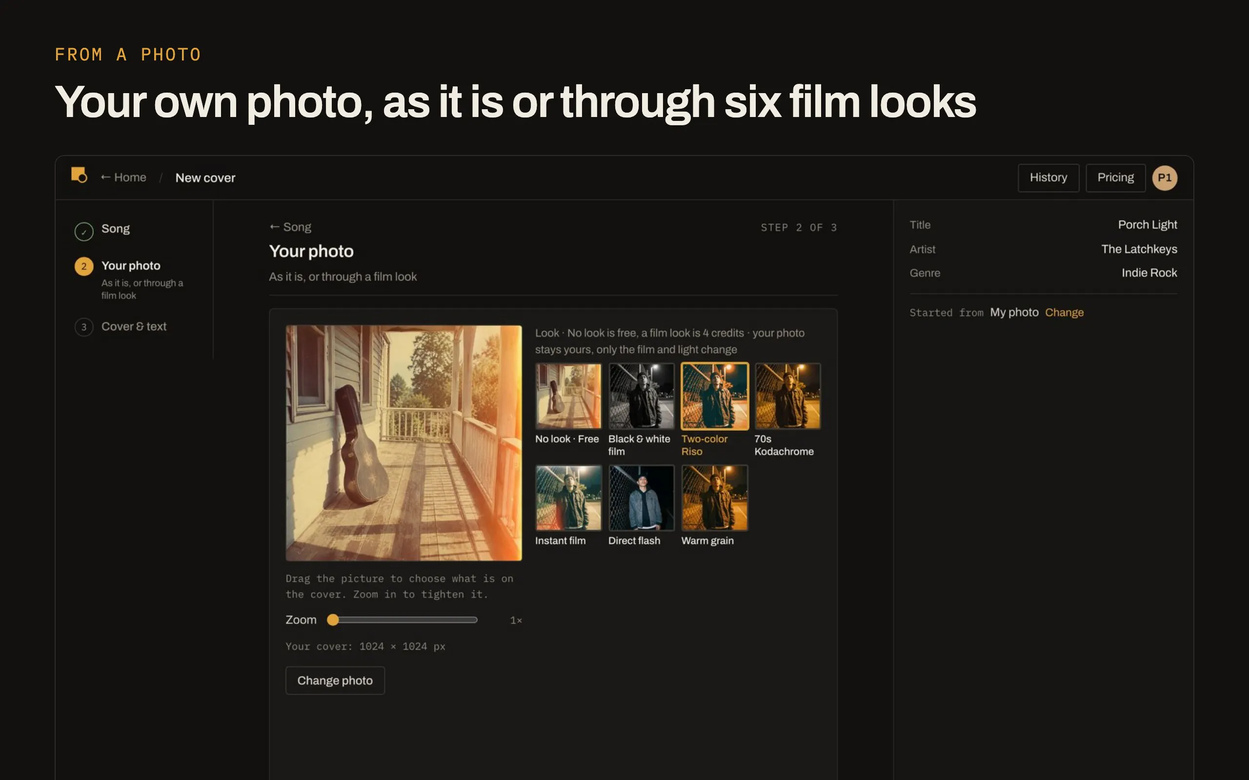The image size is (1249, 780).
Task: Choose the Black & white film look
Action: click(x=642, y=396)
